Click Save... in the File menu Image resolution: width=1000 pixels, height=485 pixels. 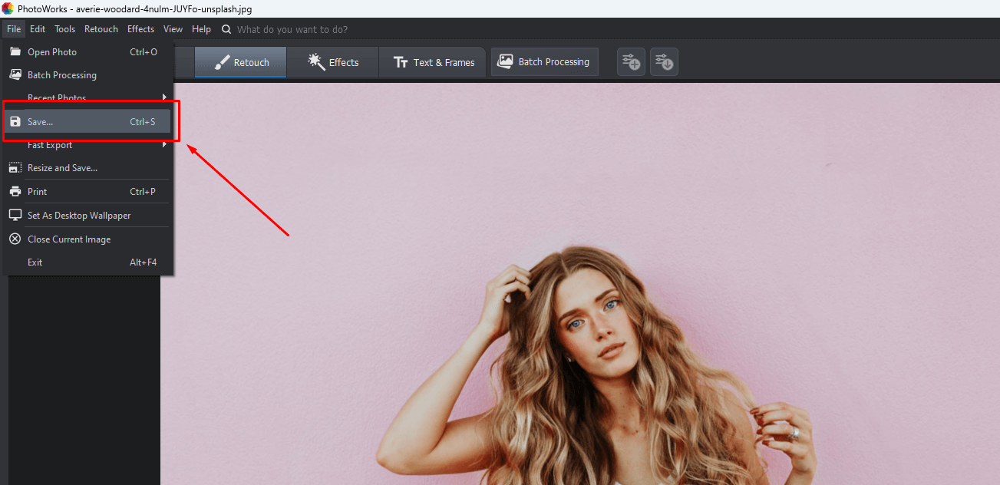[x=87, y=121]
